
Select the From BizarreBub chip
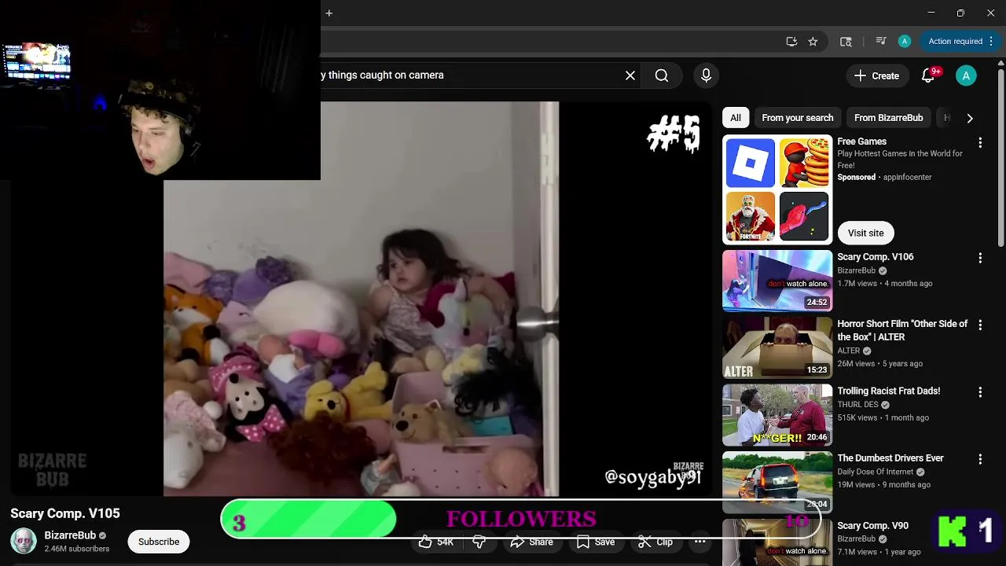[x=888, y=118]
